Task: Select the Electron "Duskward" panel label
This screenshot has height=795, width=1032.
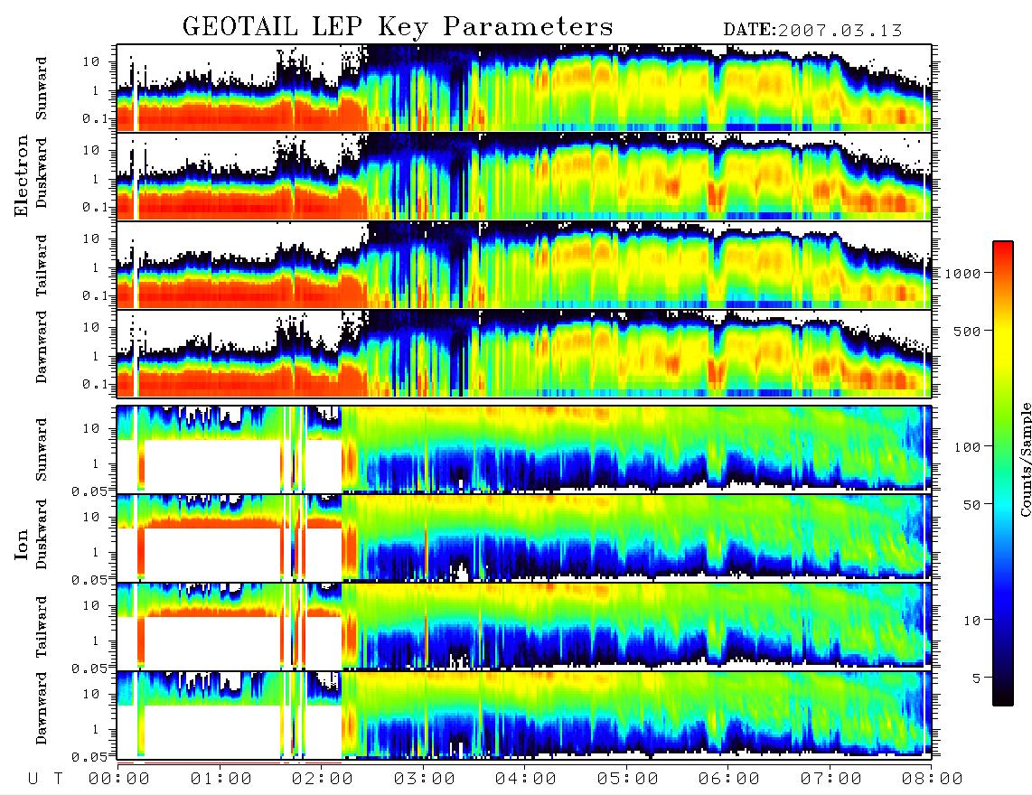Action: (x=42, y=173)
